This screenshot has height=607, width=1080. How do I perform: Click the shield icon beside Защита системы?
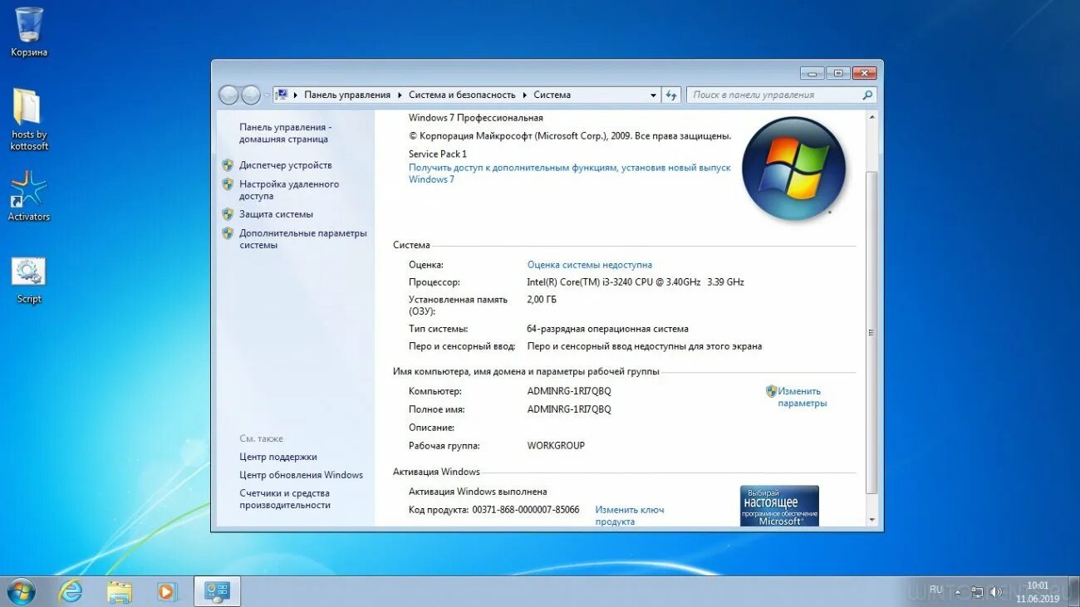tap(228, 213)
